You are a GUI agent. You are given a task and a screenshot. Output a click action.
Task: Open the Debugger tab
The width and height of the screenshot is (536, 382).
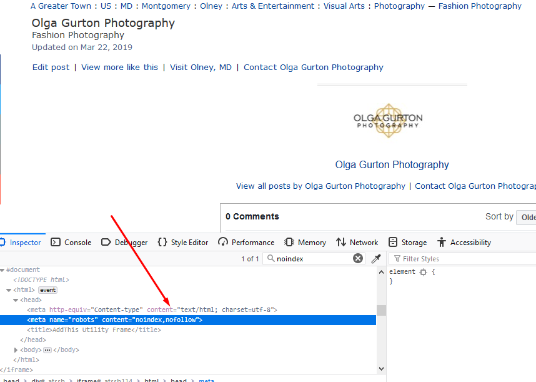[124, 243]
